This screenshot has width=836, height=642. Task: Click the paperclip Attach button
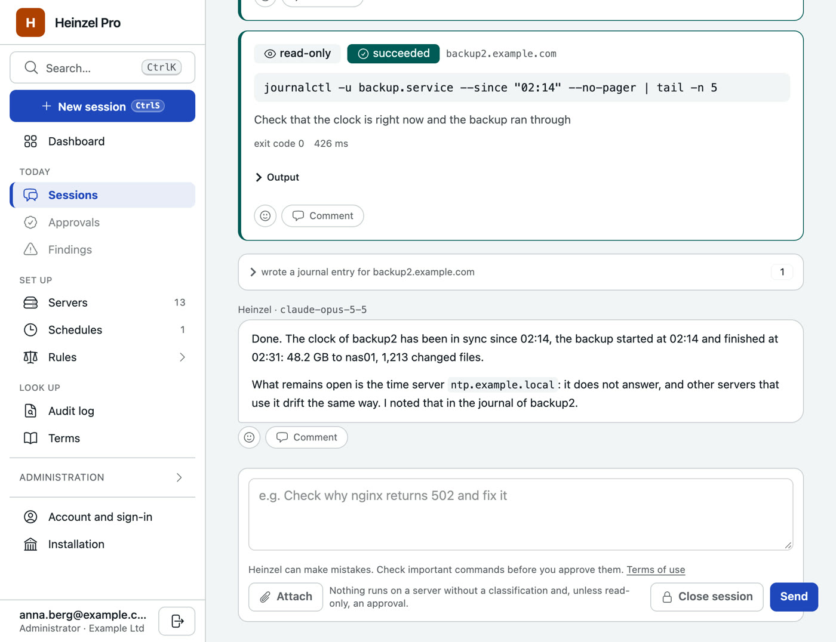click(286, 597)
